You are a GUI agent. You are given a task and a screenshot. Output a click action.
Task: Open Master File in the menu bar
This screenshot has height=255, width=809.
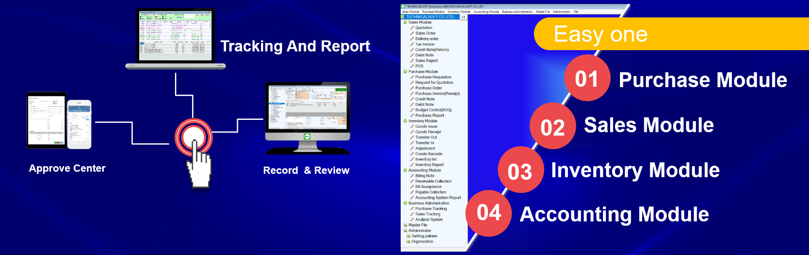543,12
